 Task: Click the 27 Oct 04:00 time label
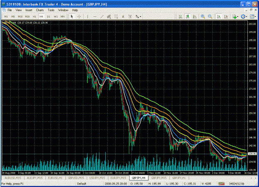pyautogui.click(x=138, y=173)
